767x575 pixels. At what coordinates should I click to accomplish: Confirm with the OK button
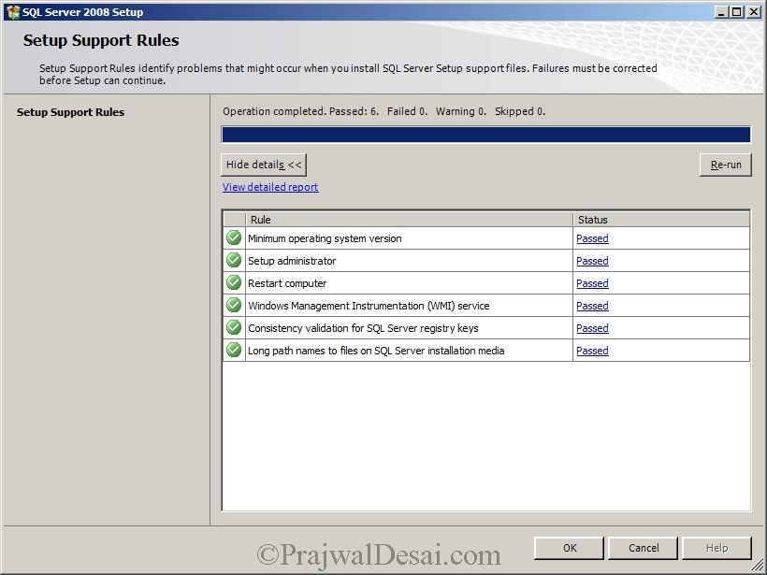570,548
